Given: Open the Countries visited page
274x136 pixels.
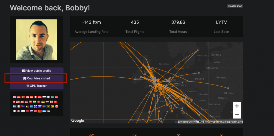Looking at the screenshot, I should click(x=37, y=78).
